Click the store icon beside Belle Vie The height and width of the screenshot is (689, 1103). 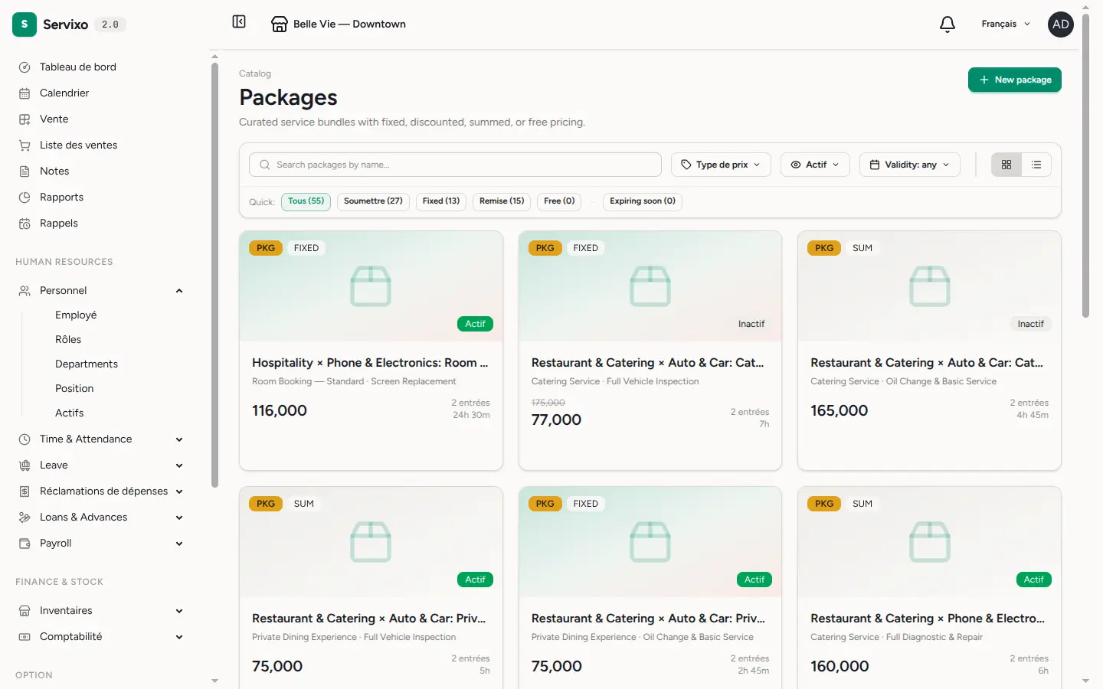(x=280, y=24)
